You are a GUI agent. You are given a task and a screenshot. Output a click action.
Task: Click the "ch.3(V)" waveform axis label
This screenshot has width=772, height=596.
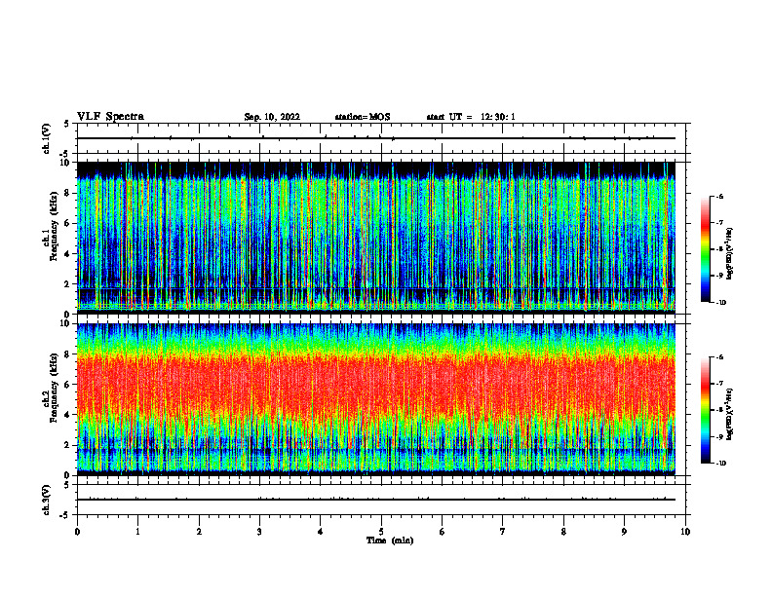pos(47,500)
